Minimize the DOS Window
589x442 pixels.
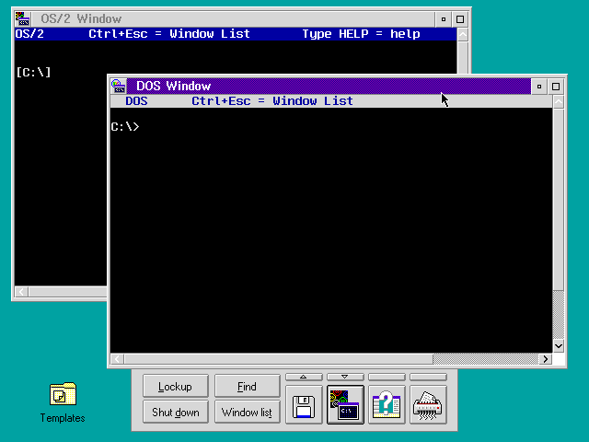539,87
